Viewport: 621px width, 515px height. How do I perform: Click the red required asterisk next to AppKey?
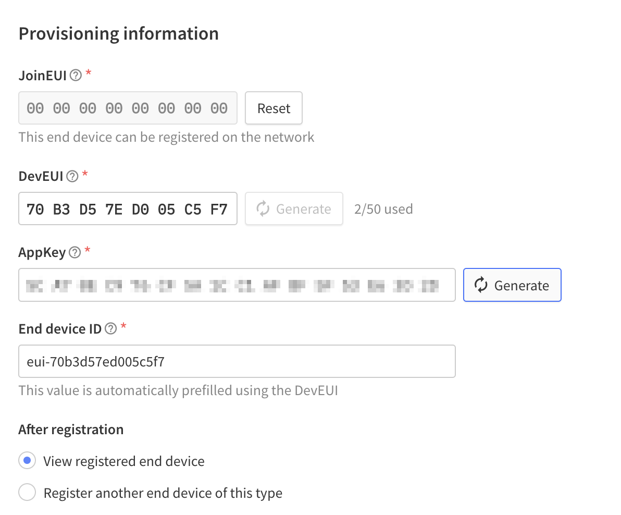tap(88, 250)
